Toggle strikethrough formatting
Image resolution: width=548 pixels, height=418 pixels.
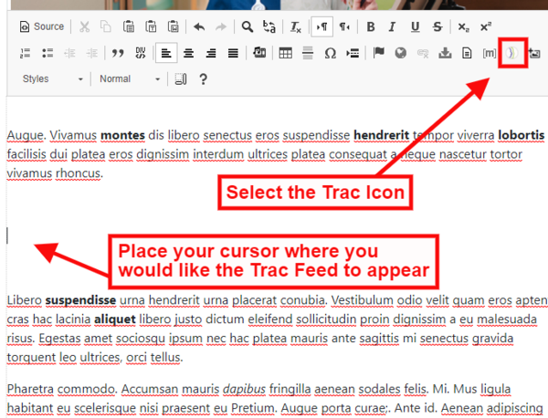(x=437, y=26)
